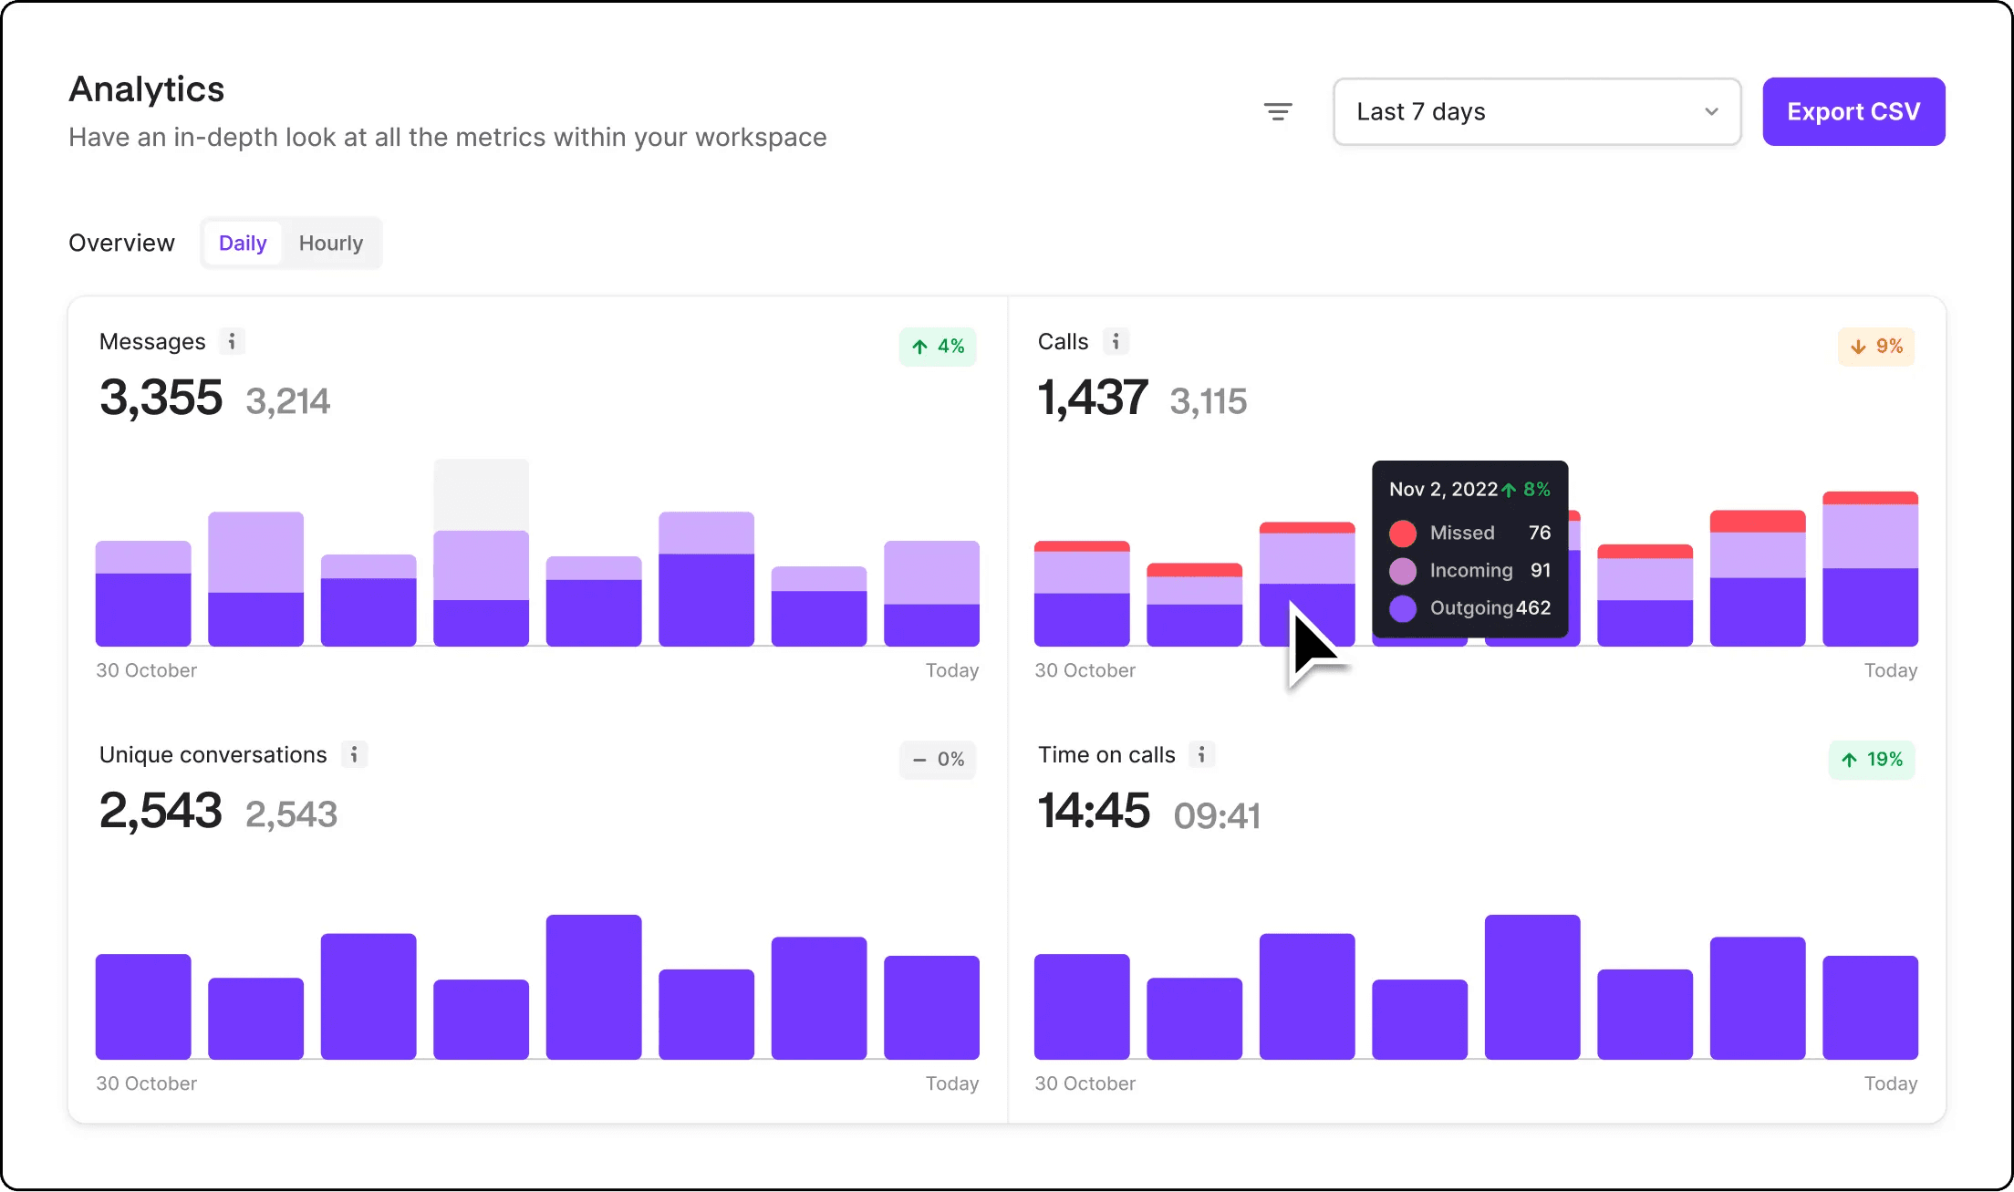Click Time on calls info icon

(x=1201, y=754)
